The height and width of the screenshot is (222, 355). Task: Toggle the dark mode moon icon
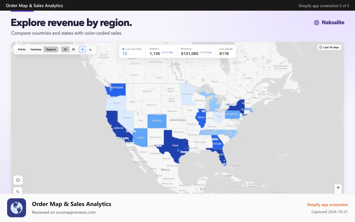pos(91,49)
